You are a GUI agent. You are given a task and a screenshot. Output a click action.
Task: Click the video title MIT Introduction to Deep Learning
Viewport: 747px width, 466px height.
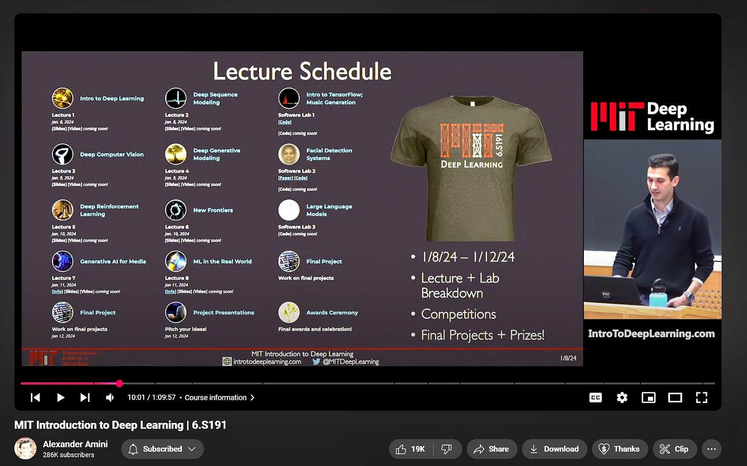click(x=120, y=425)
